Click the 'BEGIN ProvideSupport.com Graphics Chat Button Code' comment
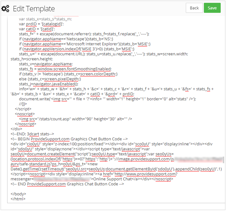The width and height of the screenshot is (226, 211). point(69,139)
